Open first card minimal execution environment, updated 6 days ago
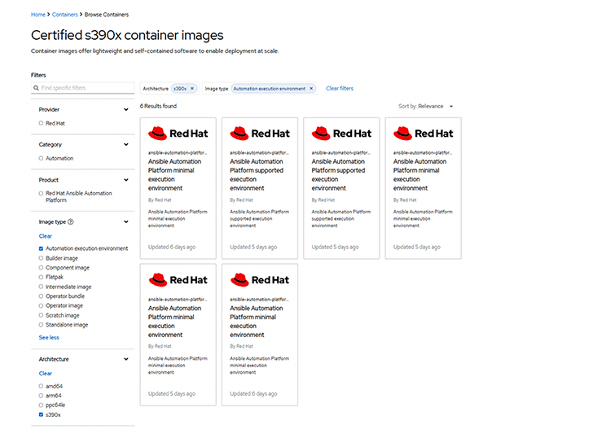 point(178,188)
